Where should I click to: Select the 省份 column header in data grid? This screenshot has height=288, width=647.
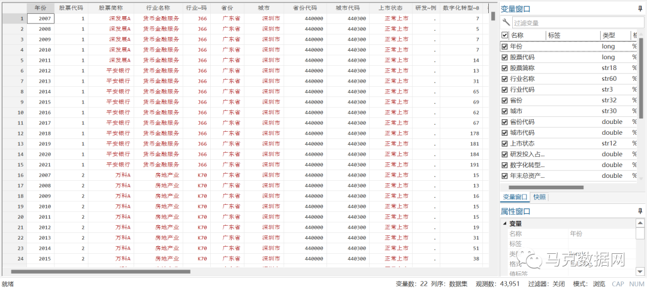pyautogui.click(x=227, y=8)
